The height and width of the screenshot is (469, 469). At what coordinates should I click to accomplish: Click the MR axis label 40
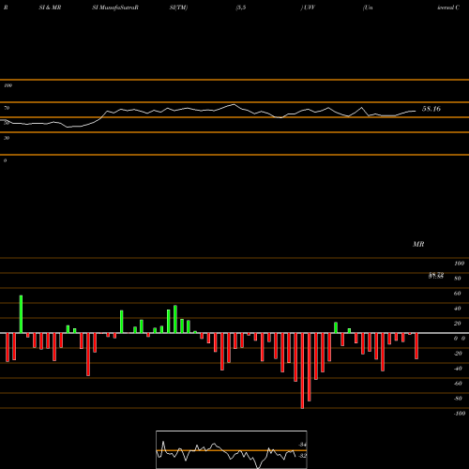[457, 309]
